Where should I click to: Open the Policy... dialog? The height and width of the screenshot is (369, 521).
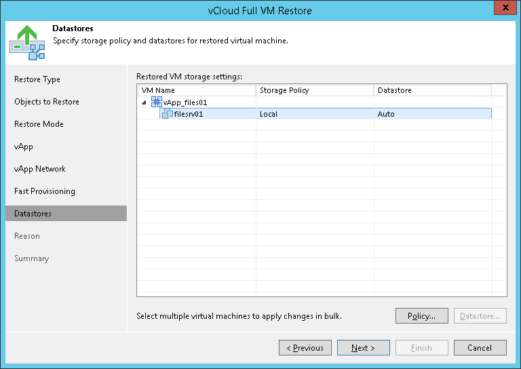coord(422,316)
